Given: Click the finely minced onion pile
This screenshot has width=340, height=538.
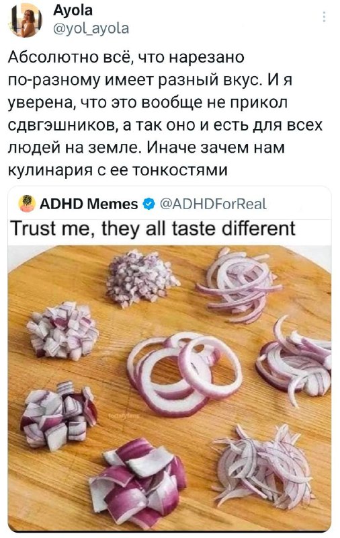Looking at the screenshot, I should click(142, 278).
